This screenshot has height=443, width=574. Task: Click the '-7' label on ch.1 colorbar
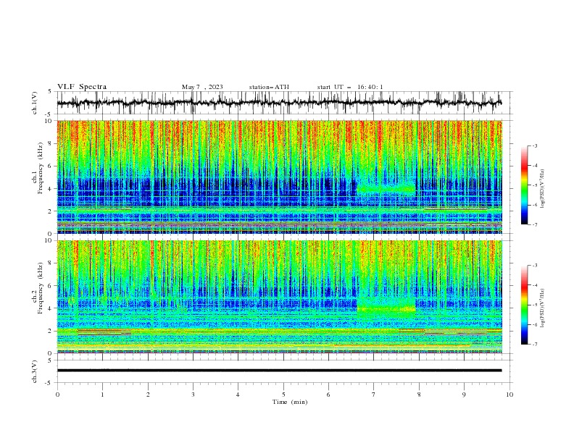pos(534,224)
